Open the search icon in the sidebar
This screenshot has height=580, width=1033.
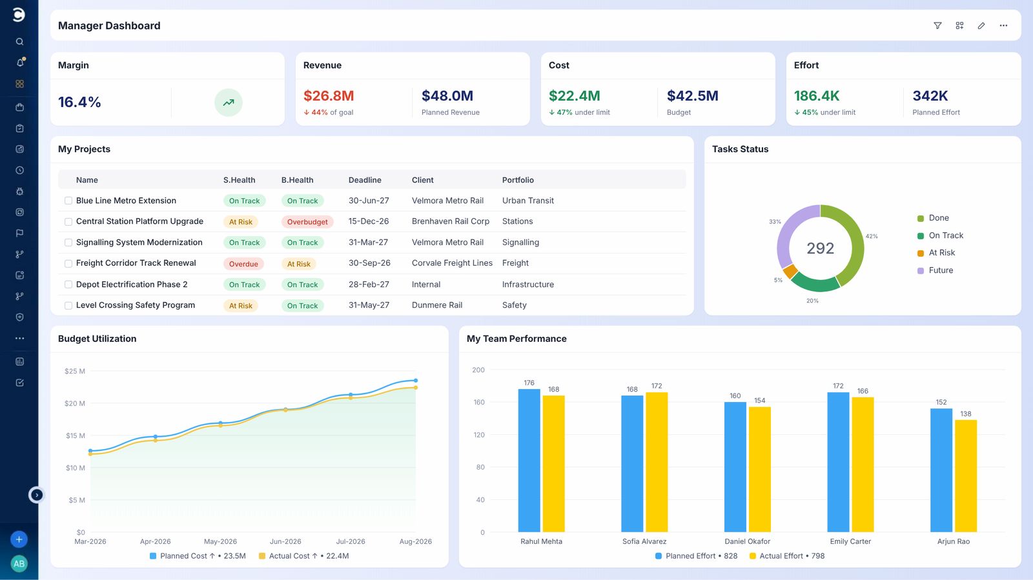pos(19,41)
